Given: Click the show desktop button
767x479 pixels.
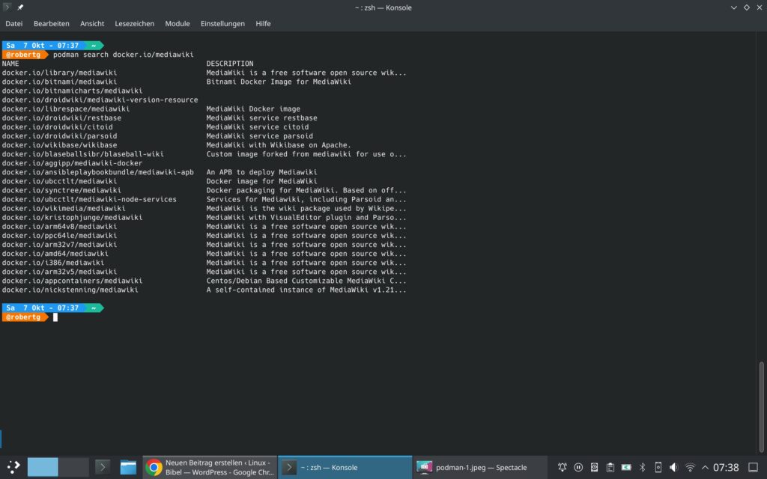Looking at the screenshot, I should [754, 467].
